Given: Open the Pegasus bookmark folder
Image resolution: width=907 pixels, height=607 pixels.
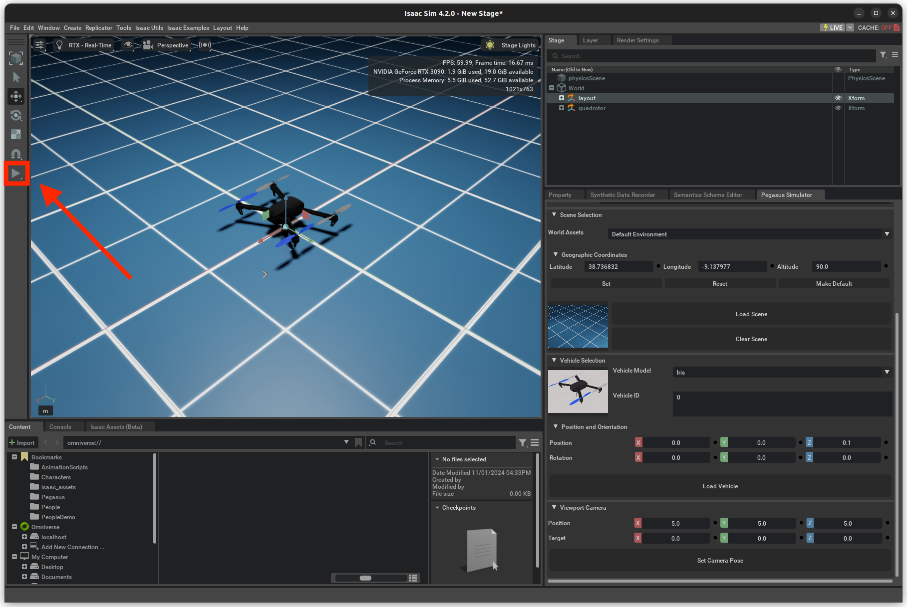Looking at the screenshot, I should click(x=53, y=497).
